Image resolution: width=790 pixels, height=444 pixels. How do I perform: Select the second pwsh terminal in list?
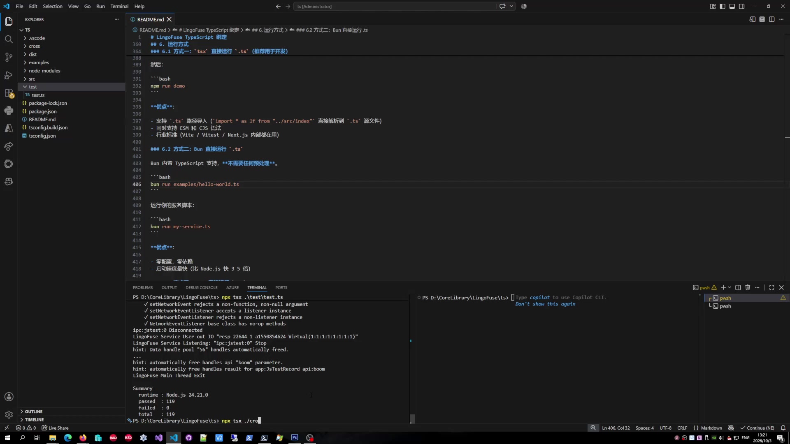[x=747, y=306]
